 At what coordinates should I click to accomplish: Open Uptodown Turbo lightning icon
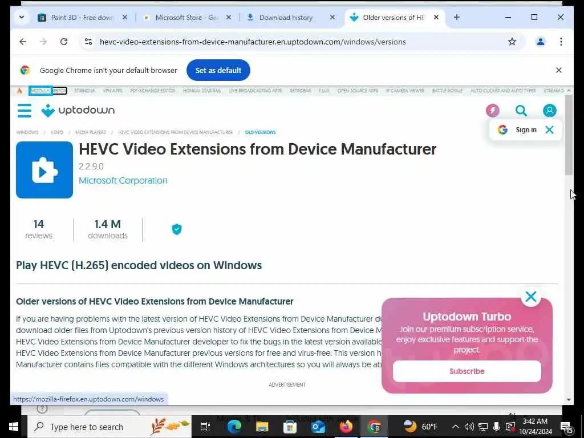492,111
